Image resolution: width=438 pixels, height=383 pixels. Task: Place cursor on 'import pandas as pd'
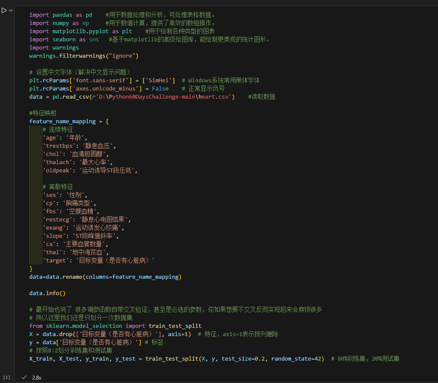tap(60, 15)
